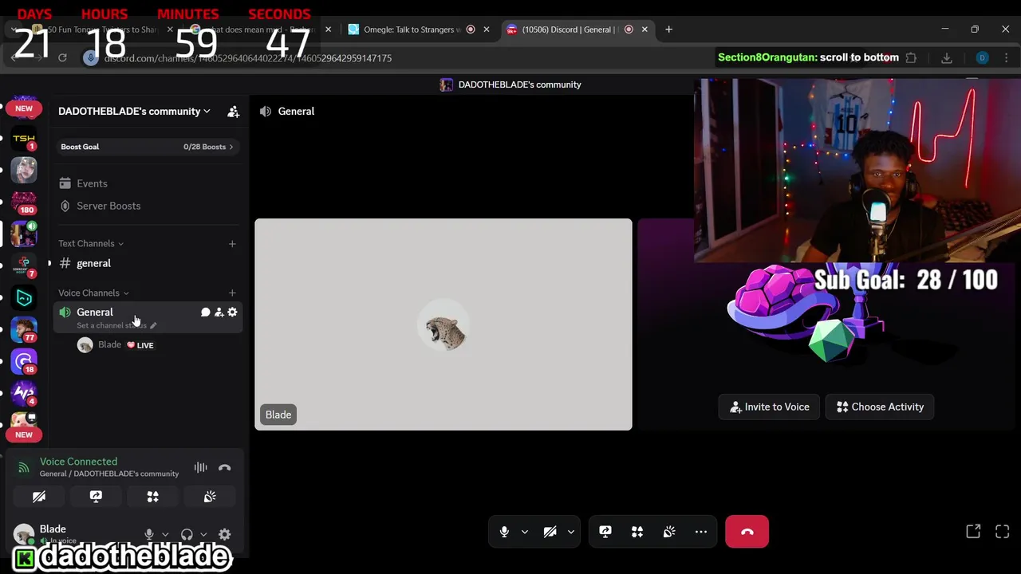Turn on camera in bottom call bar
This screenshot has height=574, width=1021.
550,532
